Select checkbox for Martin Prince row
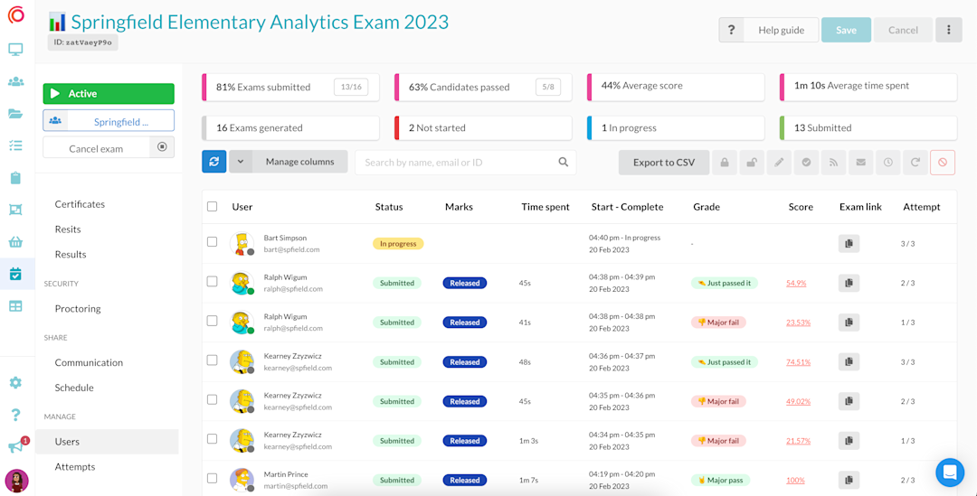 (x=213, y=478)
